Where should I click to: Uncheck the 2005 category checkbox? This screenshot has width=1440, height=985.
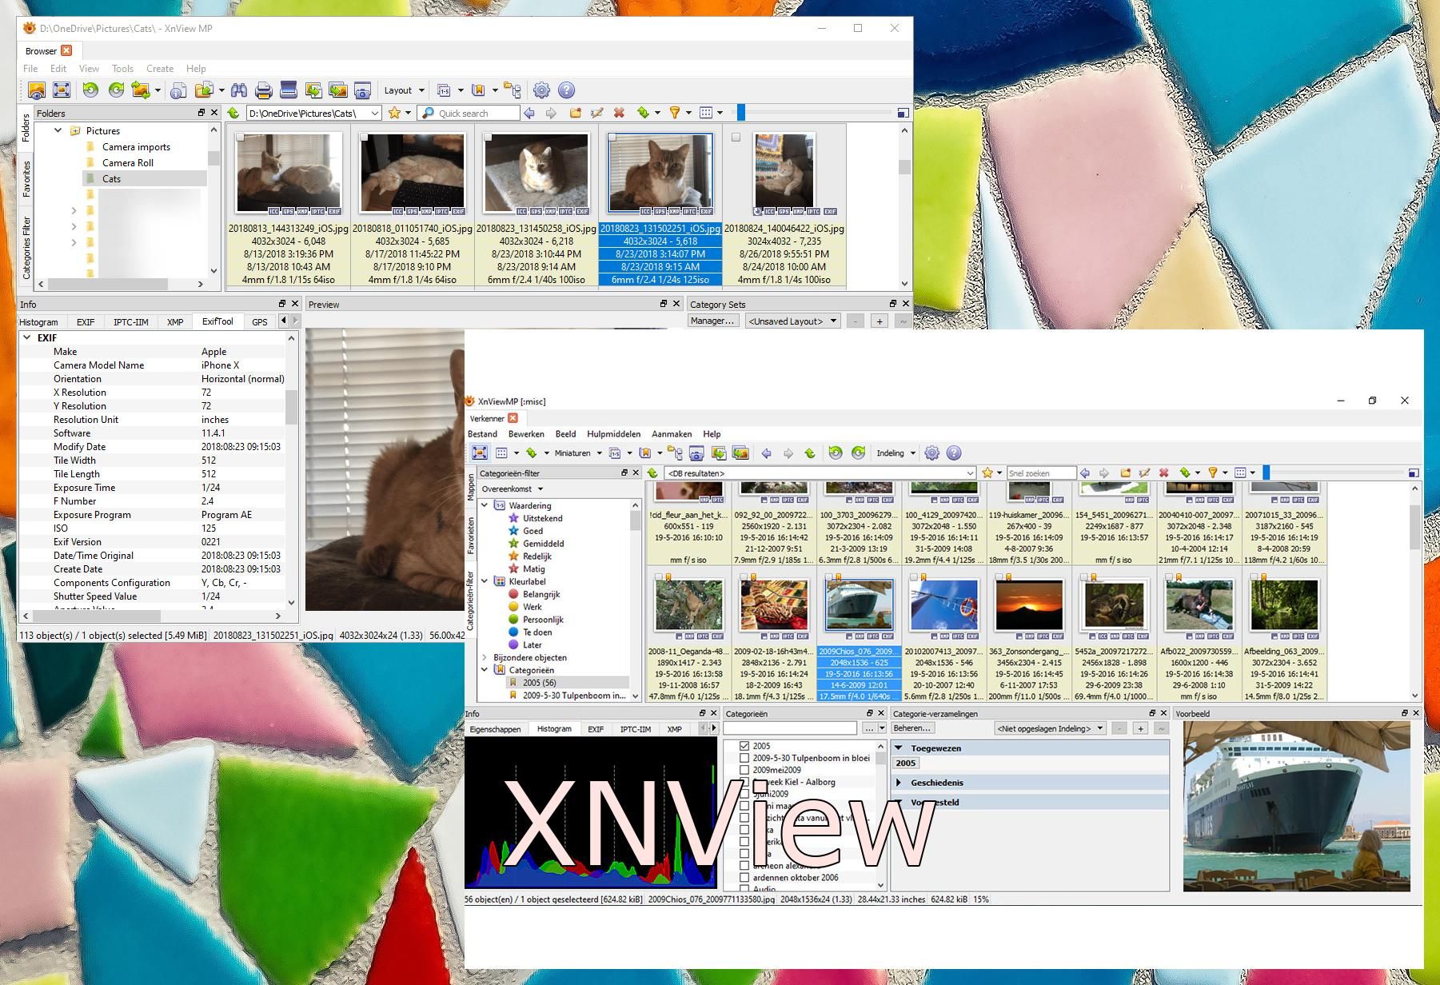pyautogui.click(x=744, y=746)
